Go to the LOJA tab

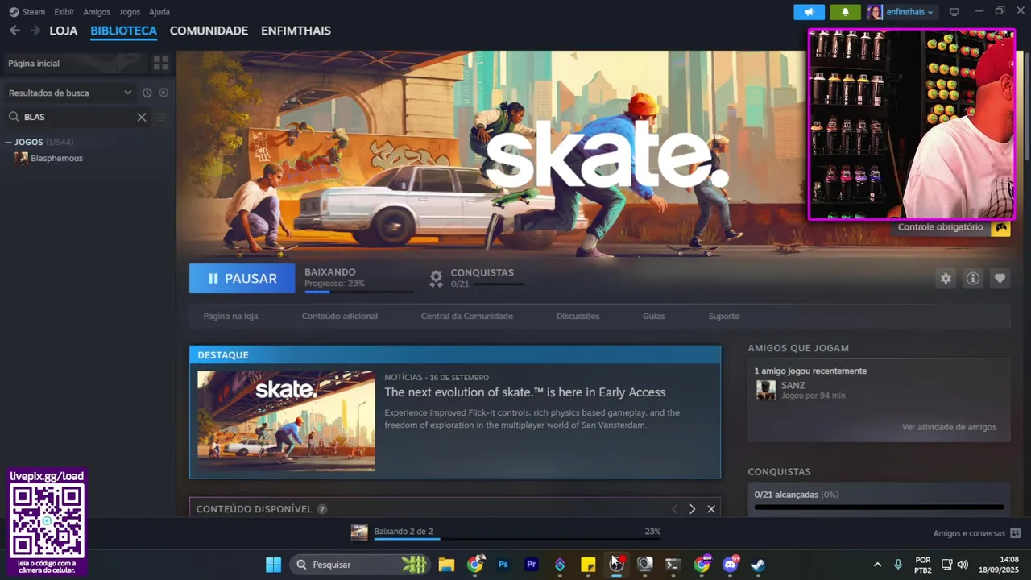pyautogui.click(x=64, y=31)
